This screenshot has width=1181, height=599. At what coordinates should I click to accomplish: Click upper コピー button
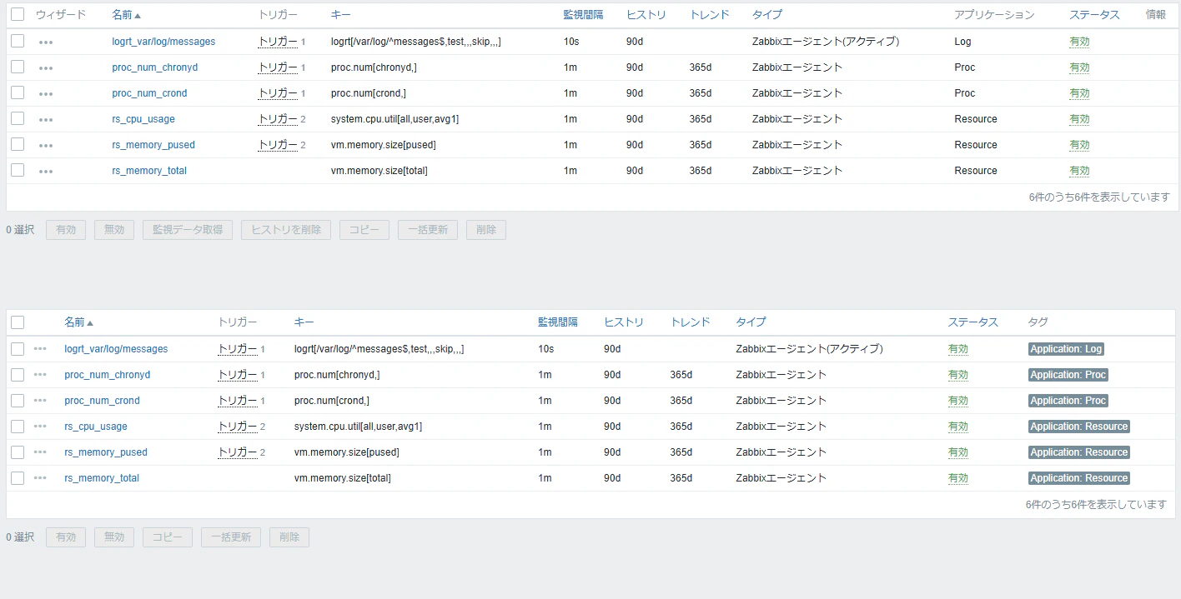tap(364, 230)
